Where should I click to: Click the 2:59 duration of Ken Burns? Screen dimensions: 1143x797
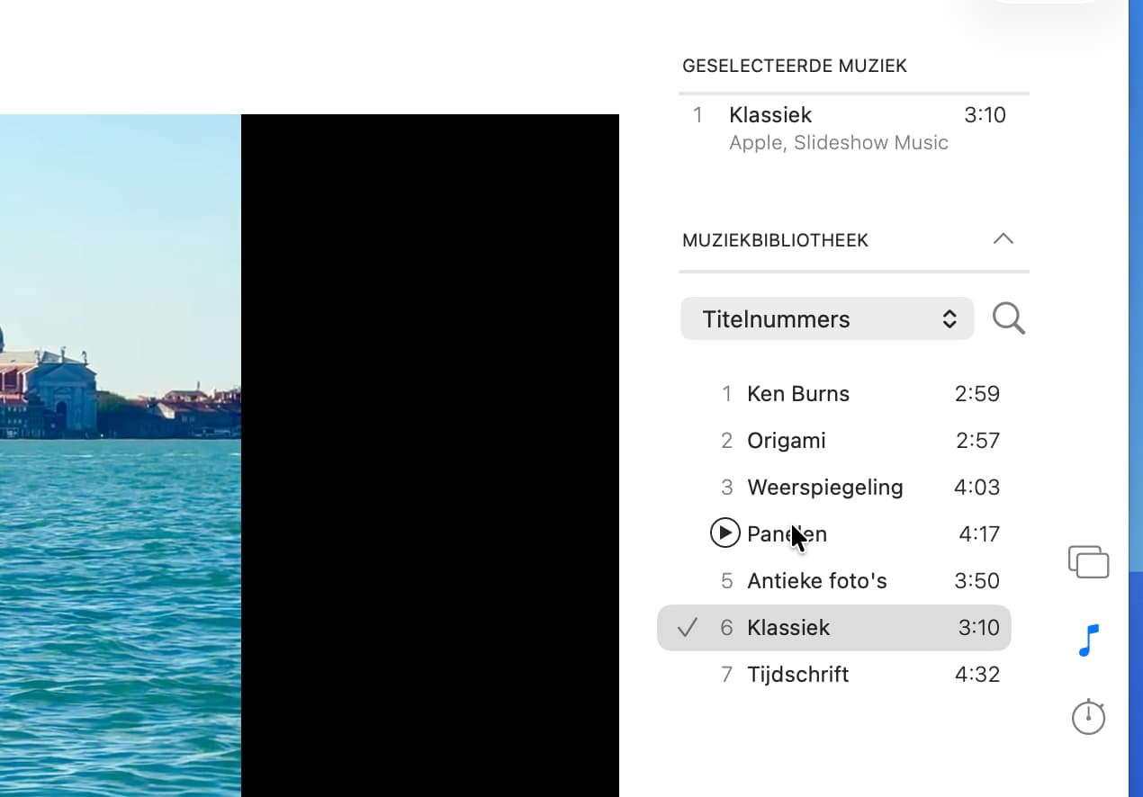click(977, 394)
